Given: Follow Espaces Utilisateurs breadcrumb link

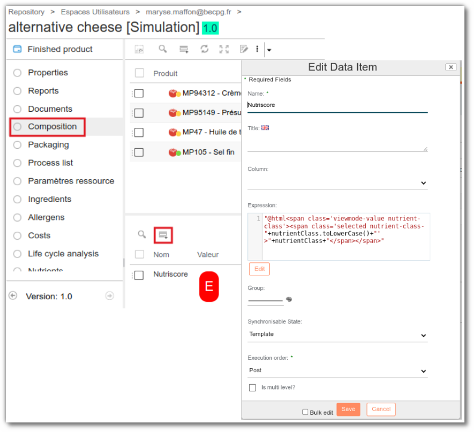Looking at the screenshot, I should pos(95,12).
